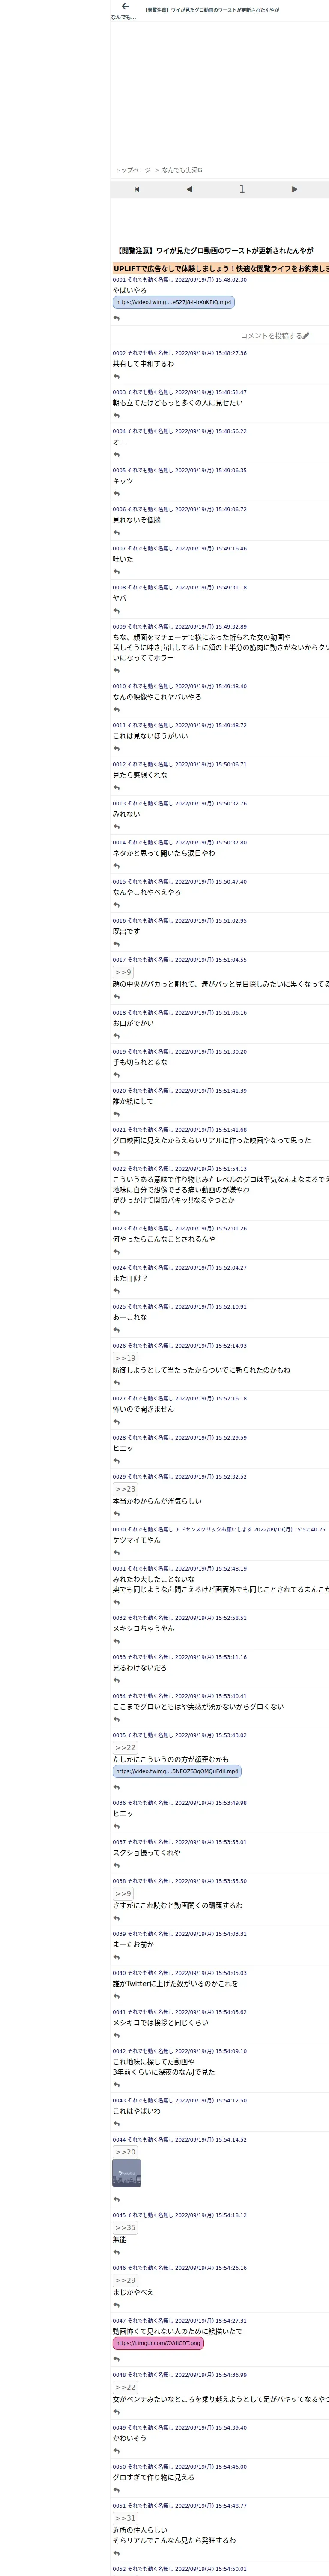
Task: Click post 0014 text ネタかと思って開いたら涙目やわ
Action: (x=164, y=853)
